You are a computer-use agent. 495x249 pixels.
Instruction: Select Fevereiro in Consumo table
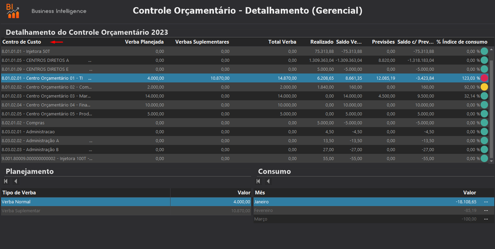tap(374, 210)
